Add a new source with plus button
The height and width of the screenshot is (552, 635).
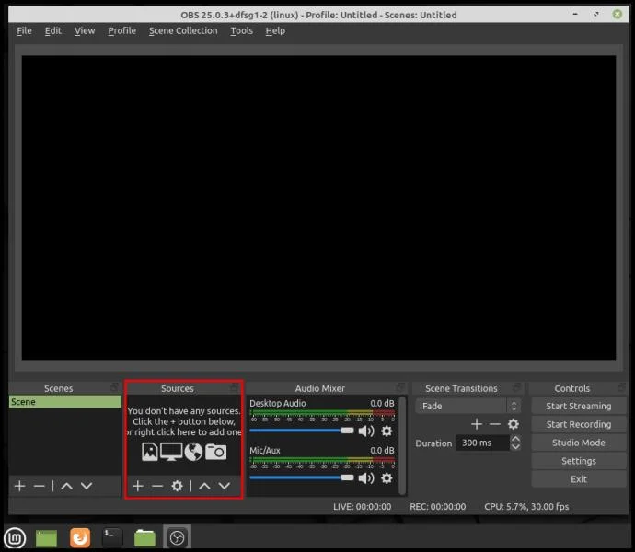(138, 486)
